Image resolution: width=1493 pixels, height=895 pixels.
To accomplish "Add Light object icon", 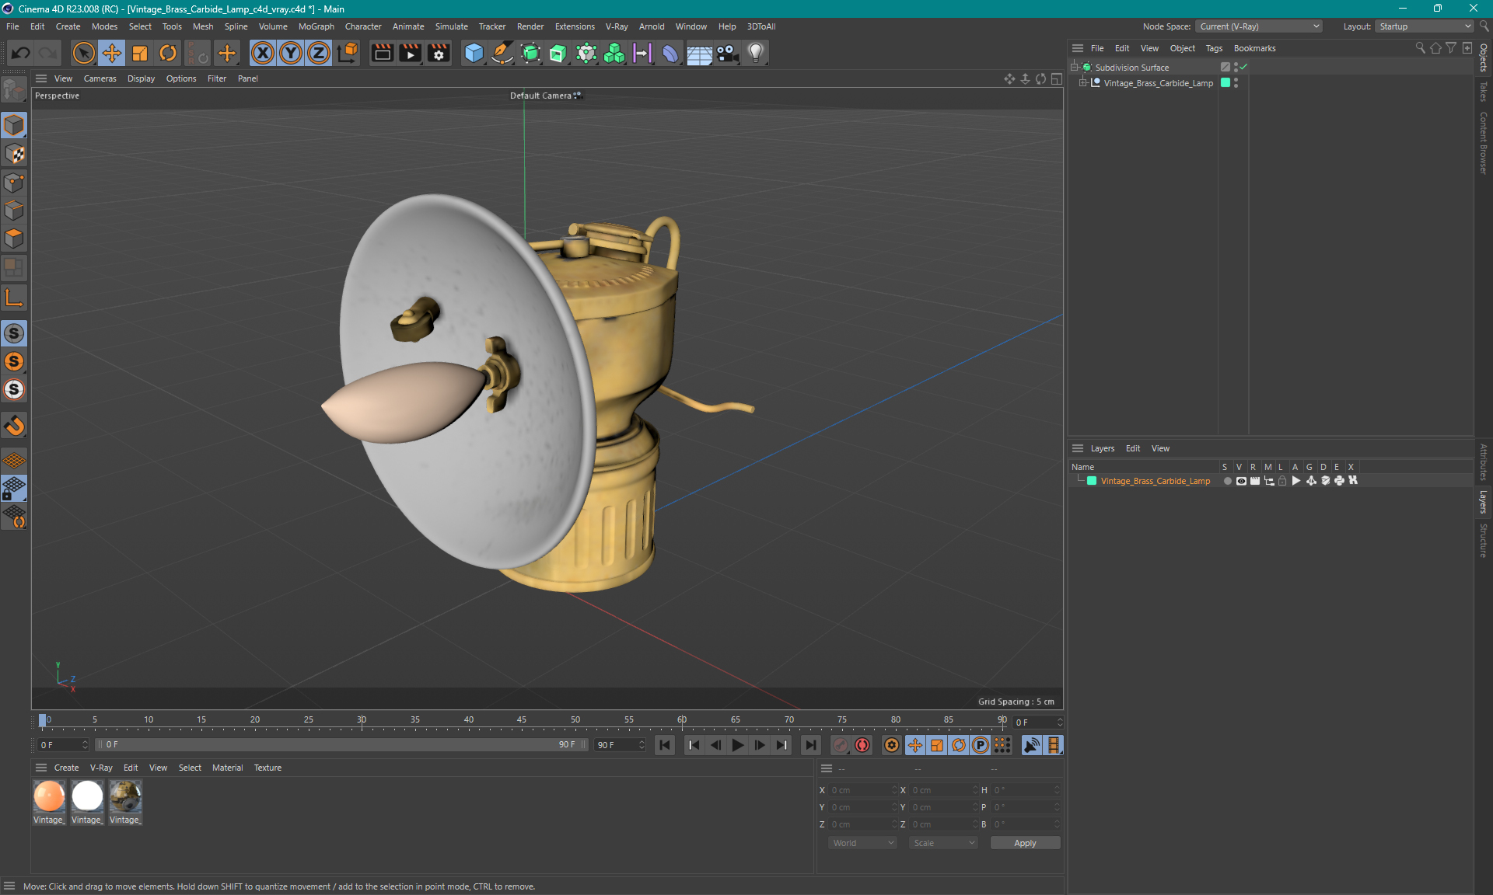I will click(755, 53).
